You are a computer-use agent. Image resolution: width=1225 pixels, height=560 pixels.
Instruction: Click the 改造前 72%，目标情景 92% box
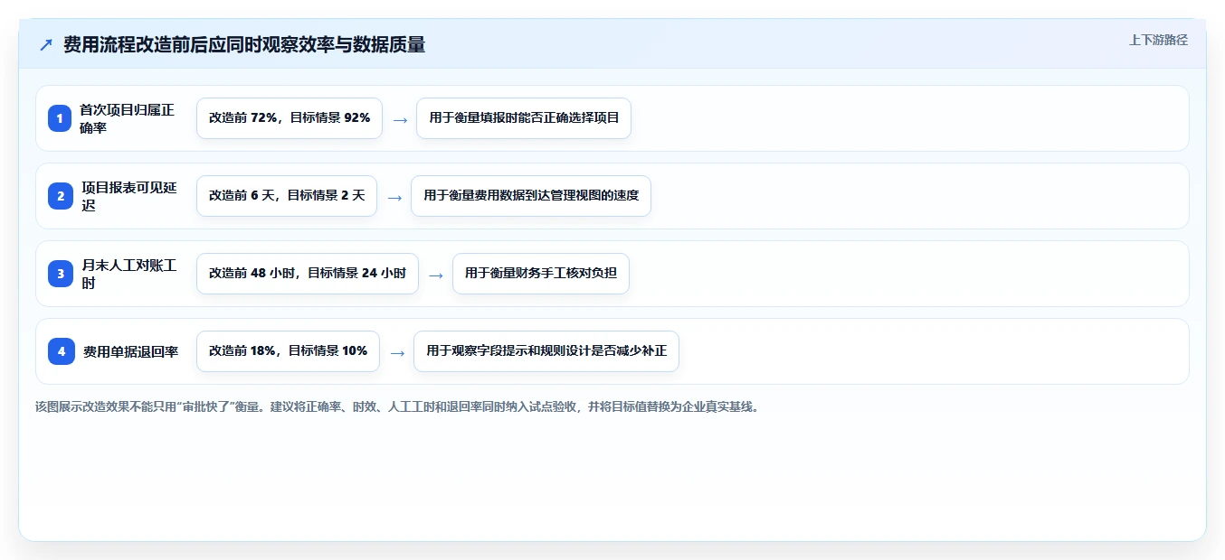point(290,118)
